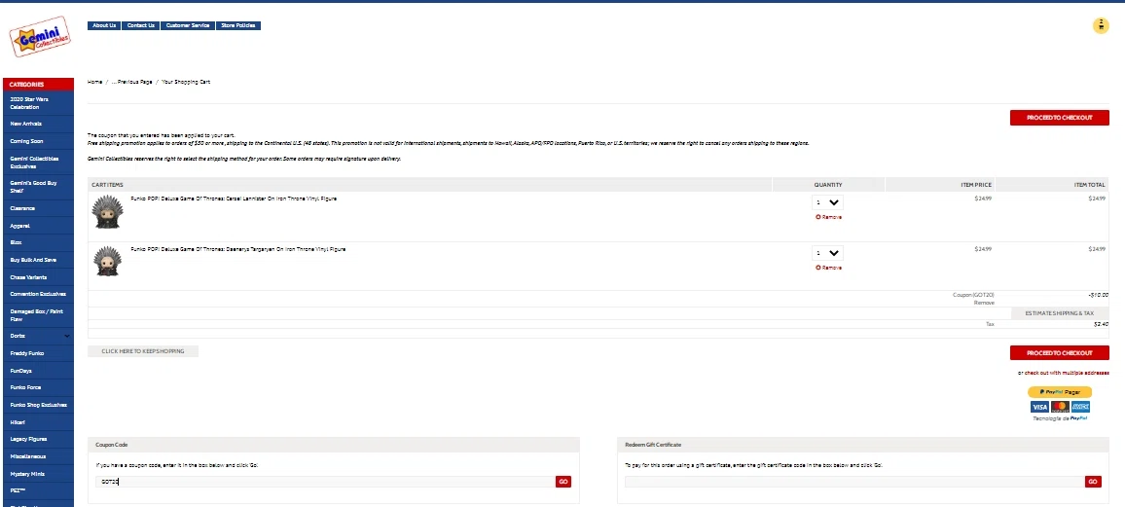Pay with the PayPal Pagar button
The width and height of the screenshot is (1125, 507).
click(x=1060, y=392)
